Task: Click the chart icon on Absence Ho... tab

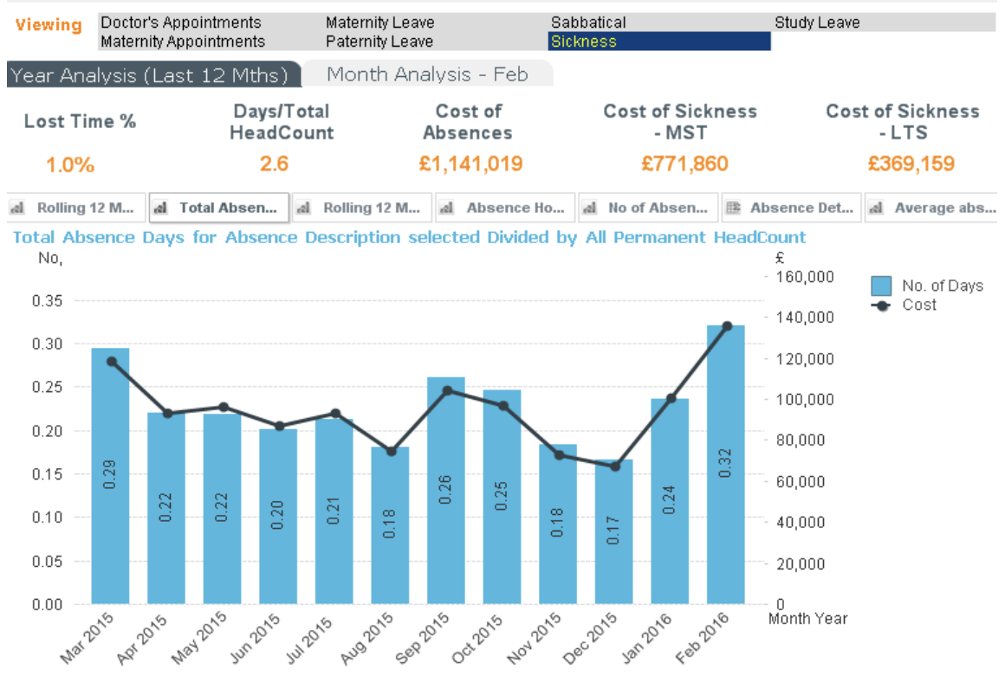Action: coord(447,208)
